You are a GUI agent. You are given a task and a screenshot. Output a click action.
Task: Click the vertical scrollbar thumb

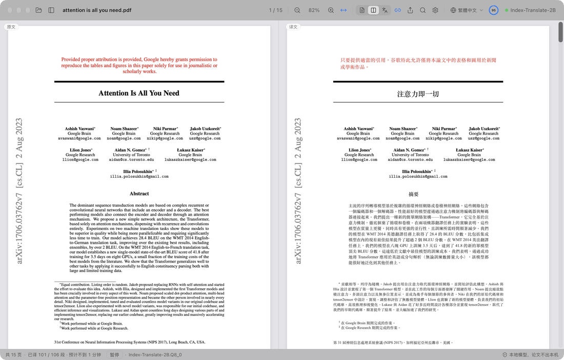tap(560, 32)
